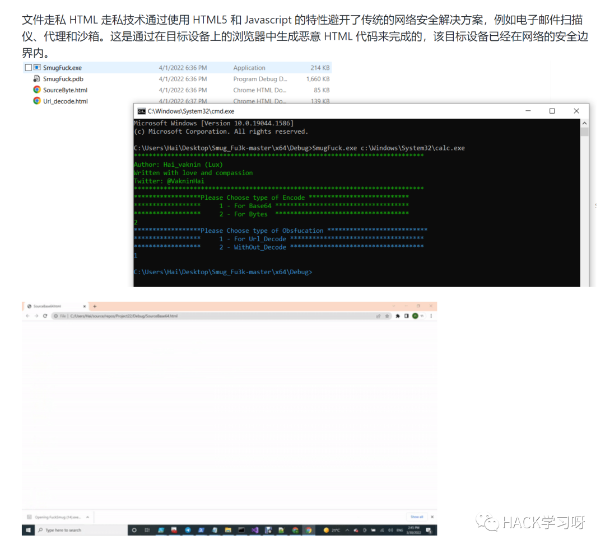Reload the page in the browser

point(45,316)
